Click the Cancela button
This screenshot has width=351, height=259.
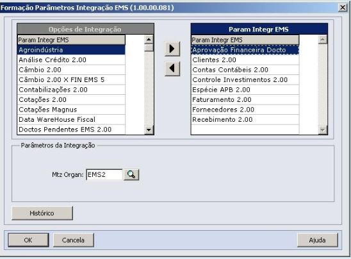[x=74, y=240]
